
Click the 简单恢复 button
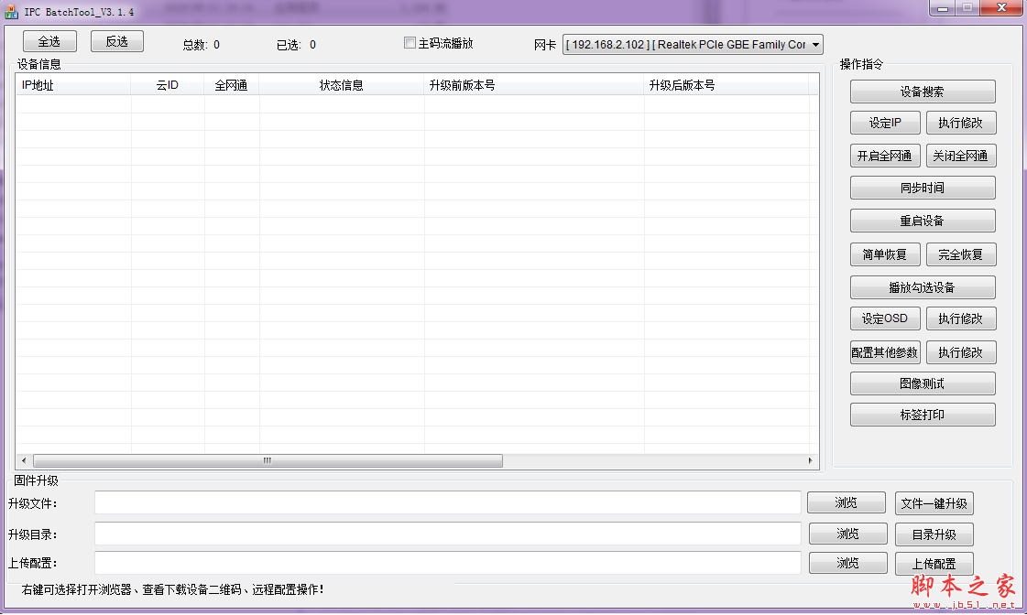[x=885, y=254]
